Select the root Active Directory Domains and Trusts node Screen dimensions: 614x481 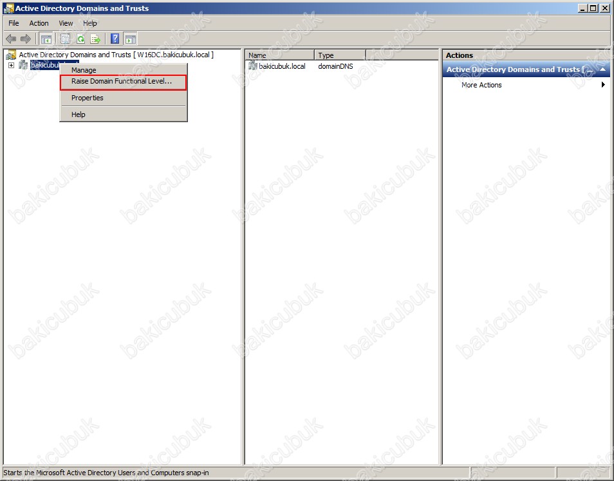tap(116, 55)
